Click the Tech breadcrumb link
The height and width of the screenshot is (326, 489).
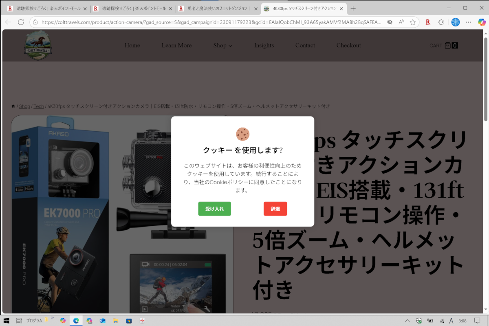[38, 106]
